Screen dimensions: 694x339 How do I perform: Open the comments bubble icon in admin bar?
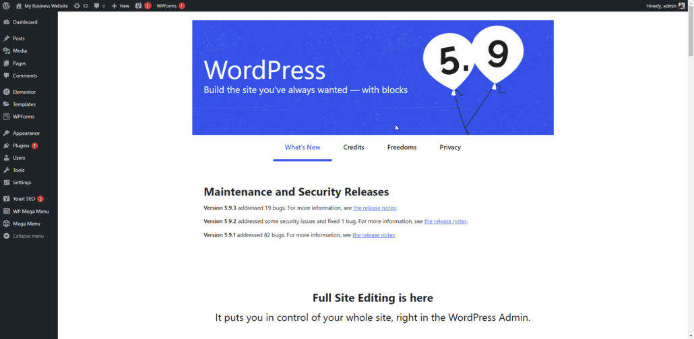(97, 6)
